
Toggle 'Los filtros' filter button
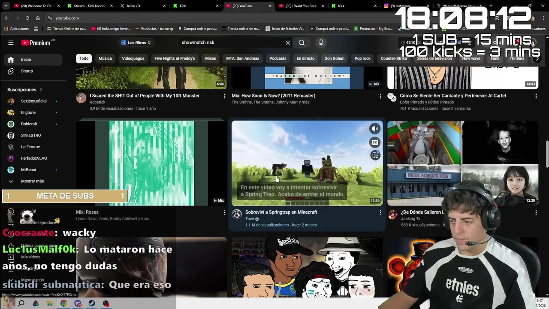[136, 42]
